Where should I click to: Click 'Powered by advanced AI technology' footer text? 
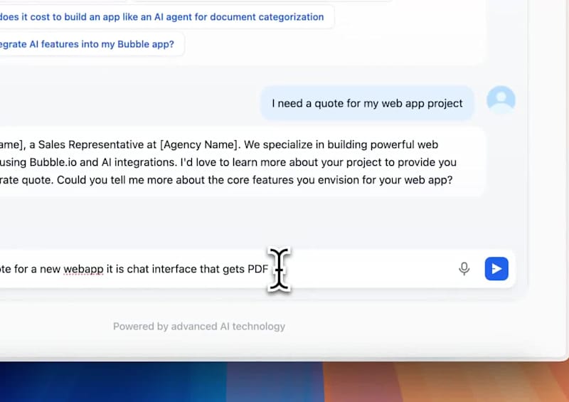(x=199, y=327)
